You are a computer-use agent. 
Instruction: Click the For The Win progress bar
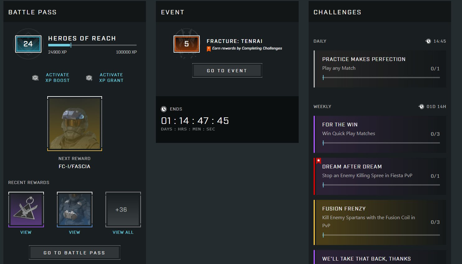coord(381,143)
